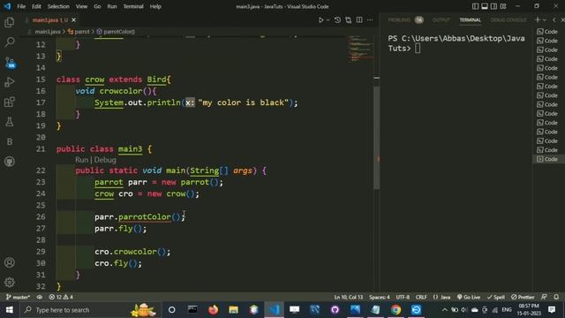The width and height of the screenshot is (565, 318).
Task: Open the File menu
Action: click(21, 6)
